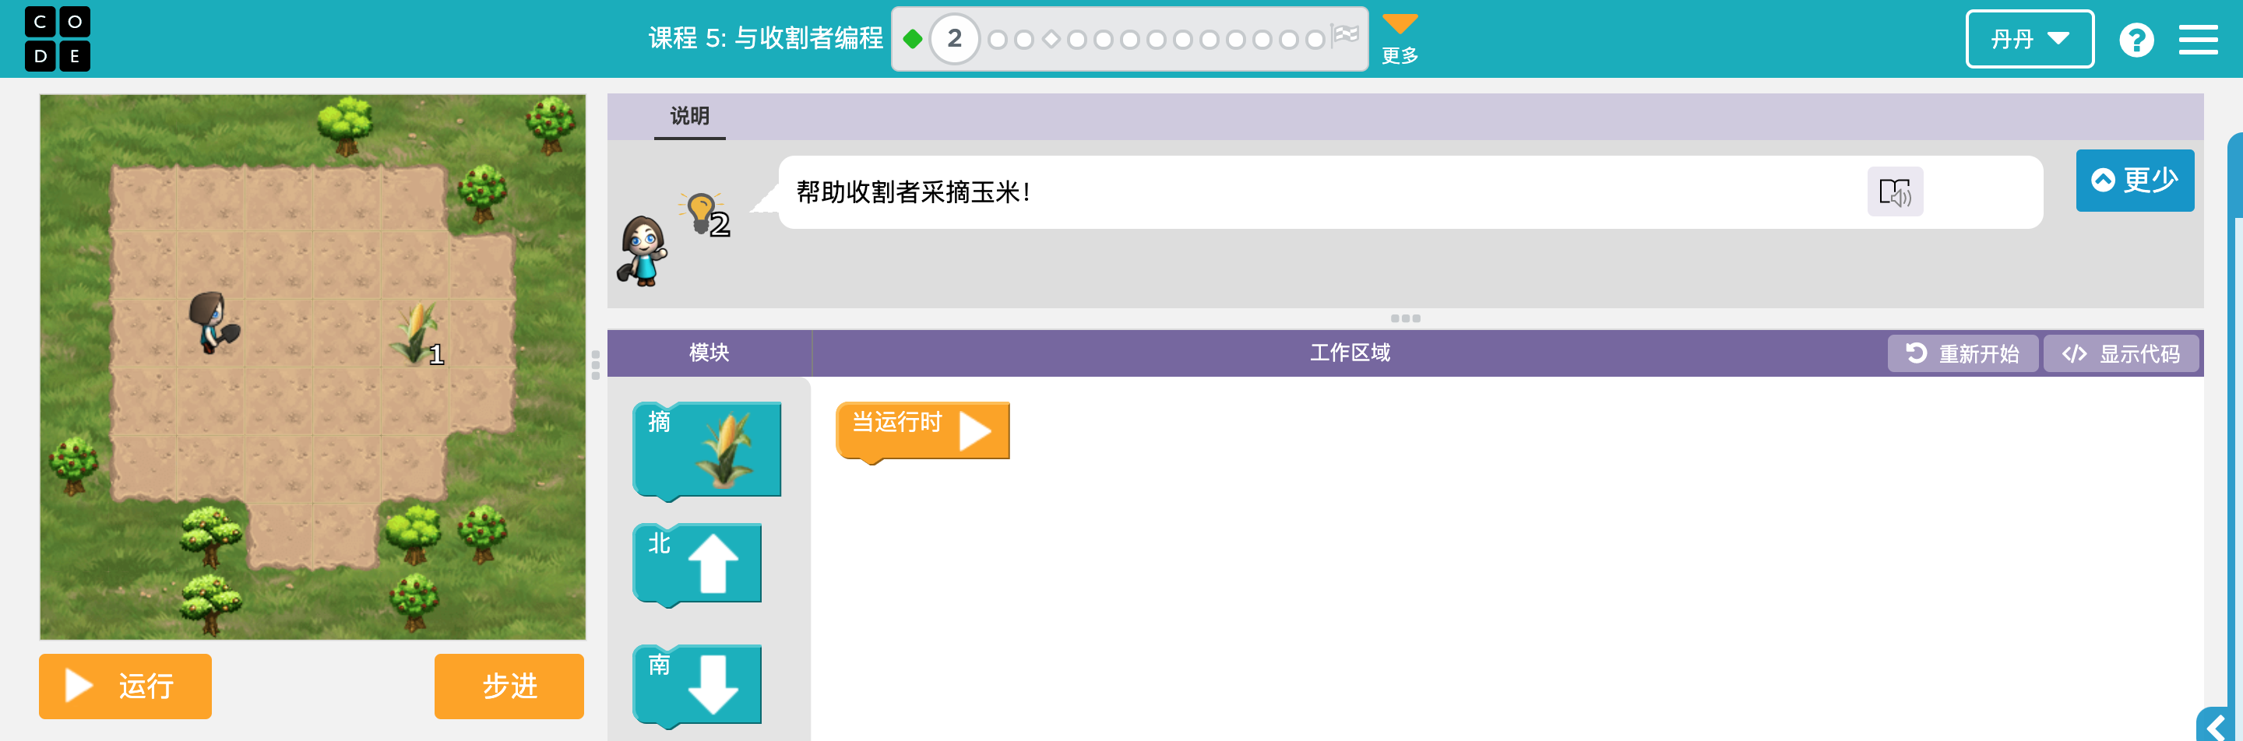2243x741 pixels.
Task: Click the vertical divider grip beside game
Action: coord(596,364)
